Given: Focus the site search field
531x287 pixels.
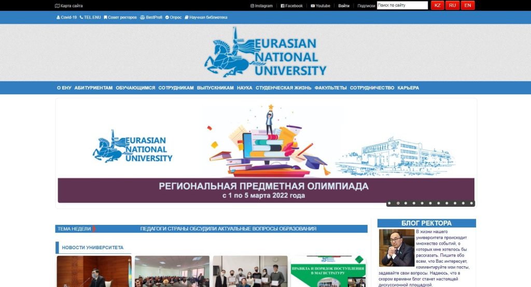Looking at the screenshot, I should click(402, 5).
